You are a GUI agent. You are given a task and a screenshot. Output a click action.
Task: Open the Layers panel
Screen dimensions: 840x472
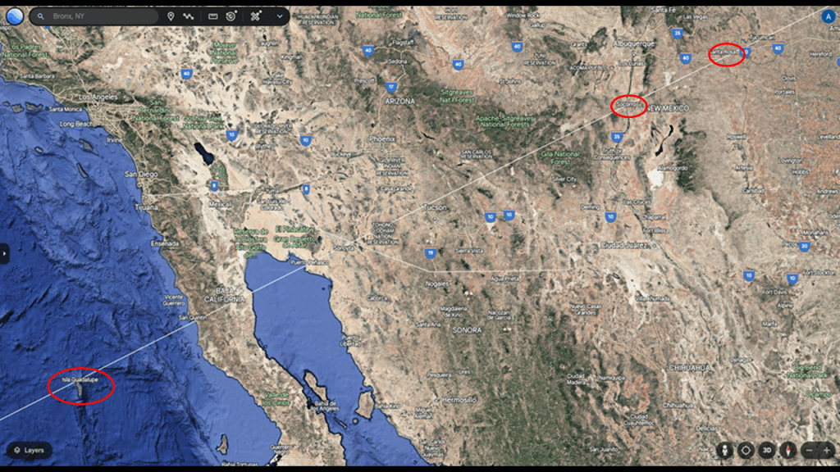30,450
